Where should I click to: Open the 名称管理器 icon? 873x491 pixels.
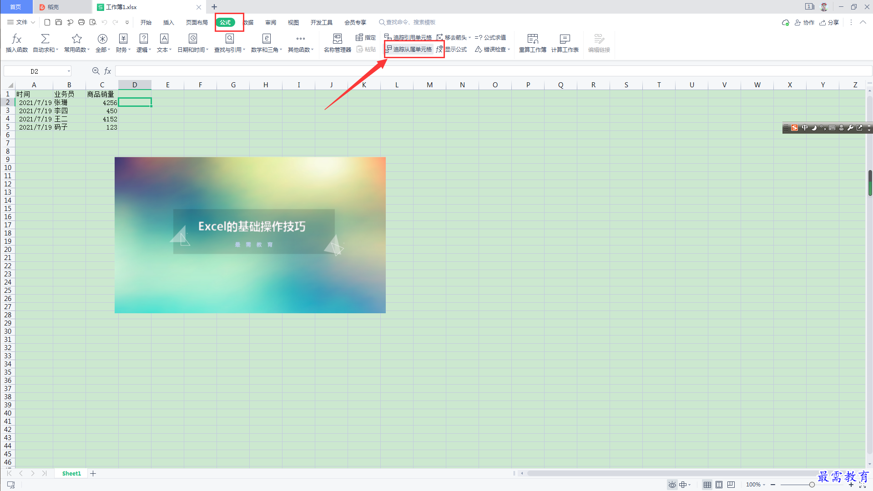coord(337,39)
